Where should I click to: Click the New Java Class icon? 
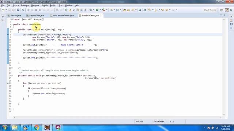(x=117, y=10)
